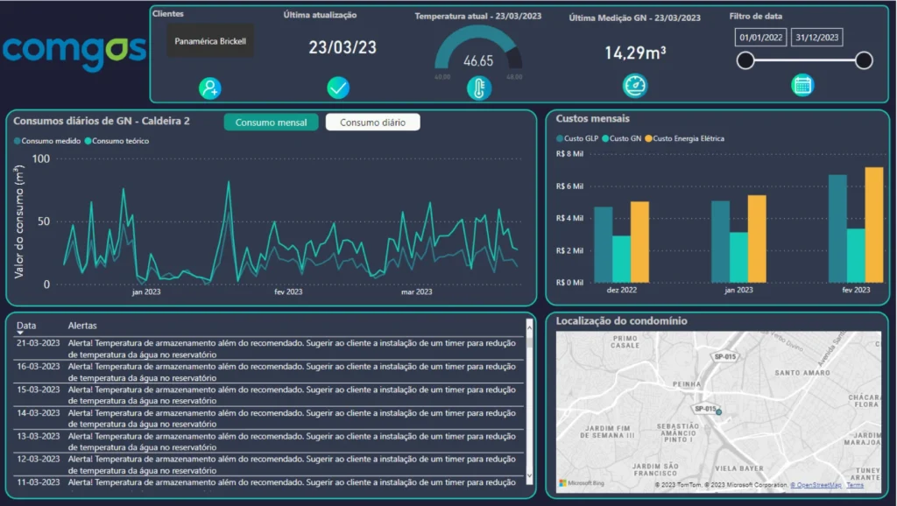Click the calendar icon under date filter
The width and height of the screenshot is (897, 506).
tap(802, 85)
